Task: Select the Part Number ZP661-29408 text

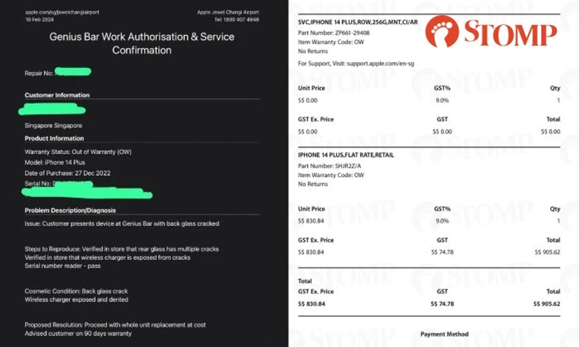Action: (334, 33)
